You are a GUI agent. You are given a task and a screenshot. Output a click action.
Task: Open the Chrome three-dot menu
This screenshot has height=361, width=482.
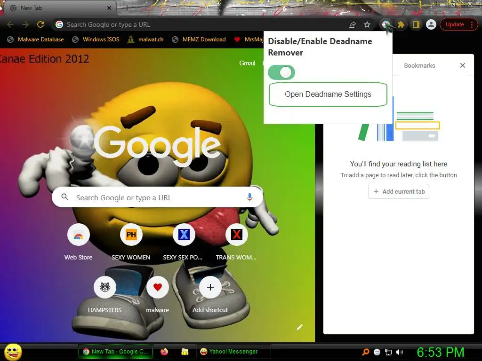coord(472,24)
